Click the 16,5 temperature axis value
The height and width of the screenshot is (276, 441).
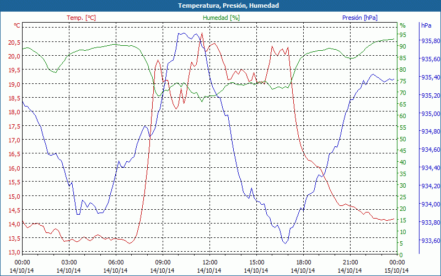click(x=14, y=154)
